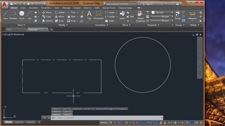Toggle Ortho mode in status bar

[x=122, y=122]
